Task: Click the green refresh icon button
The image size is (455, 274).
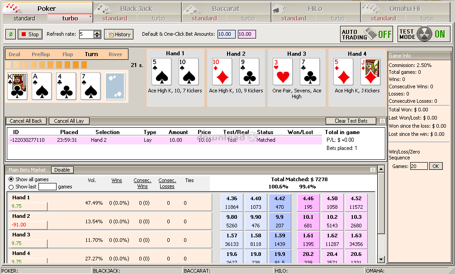Action: (x=10, y=34)
